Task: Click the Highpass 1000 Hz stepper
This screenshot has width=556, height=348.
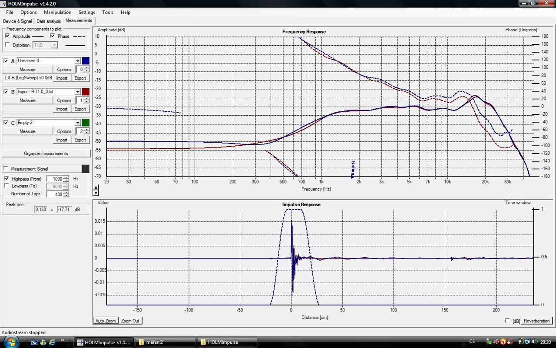Action: [66, 179]
